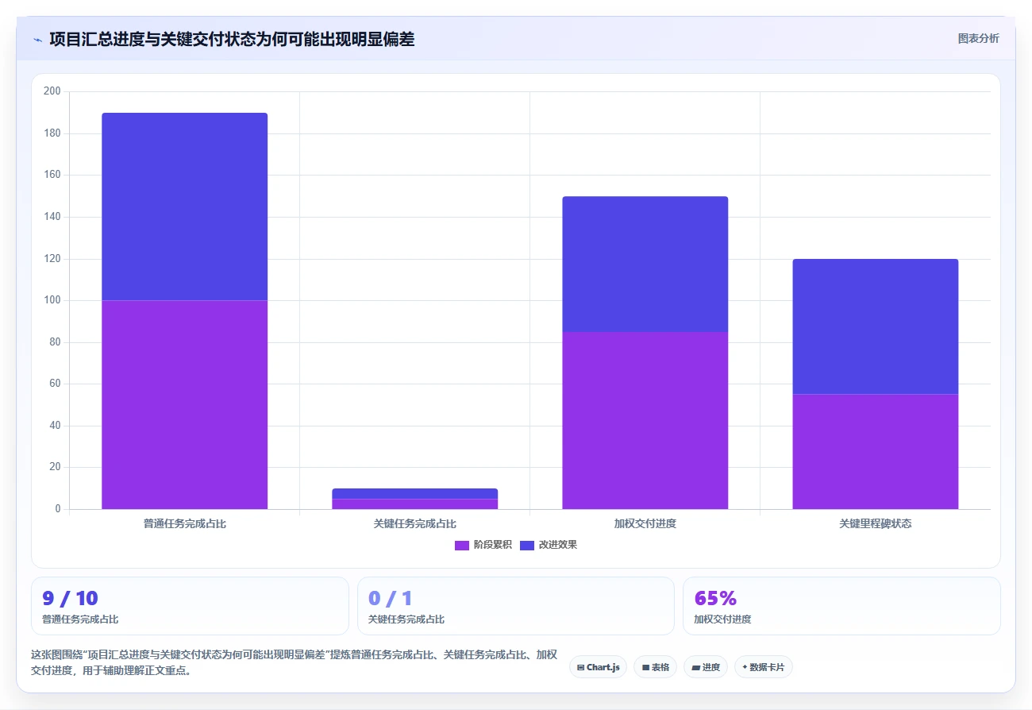Click the 加权交付进度 x-axis label

(x=645, y=524)
